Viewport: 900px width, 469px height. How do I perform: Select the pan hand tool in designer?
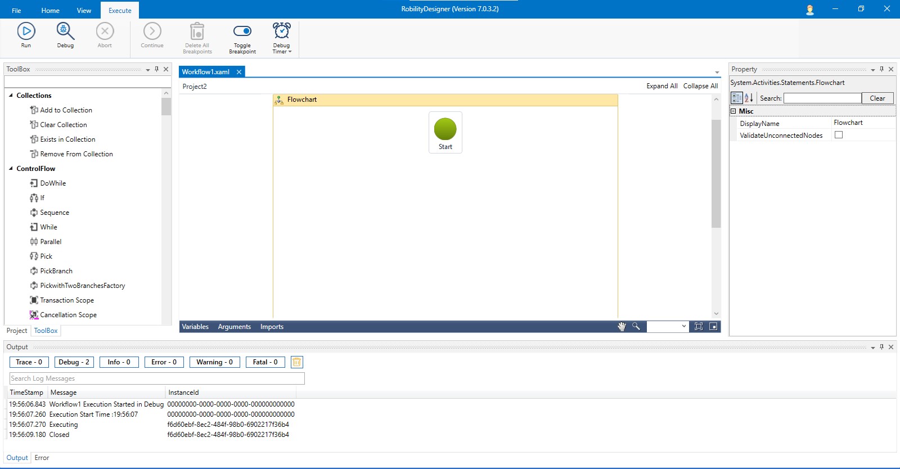click(622, 327)
